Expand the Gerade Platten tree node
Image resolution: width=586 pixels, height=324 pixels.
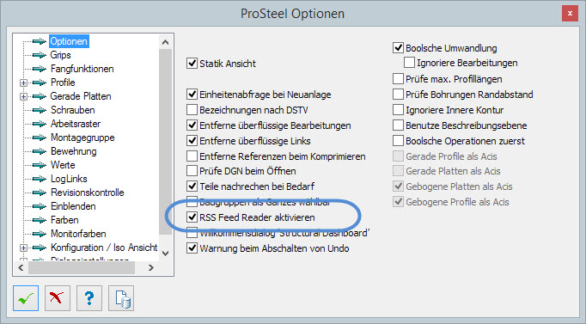coord(23,96)
